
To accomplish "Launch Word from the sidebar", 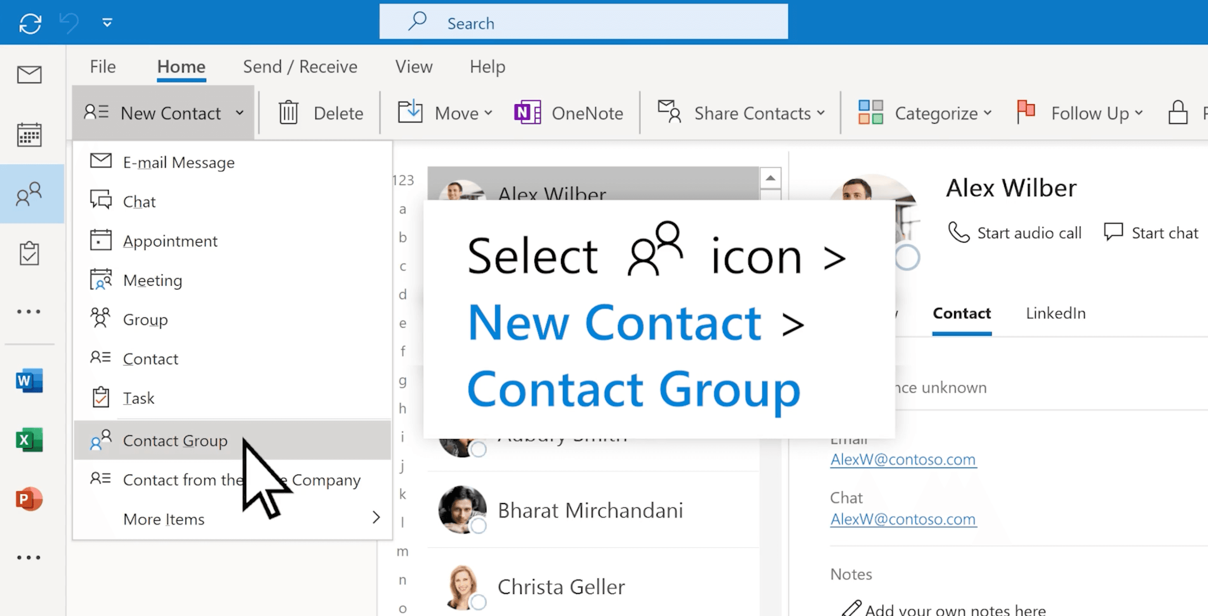I will 29,380.
